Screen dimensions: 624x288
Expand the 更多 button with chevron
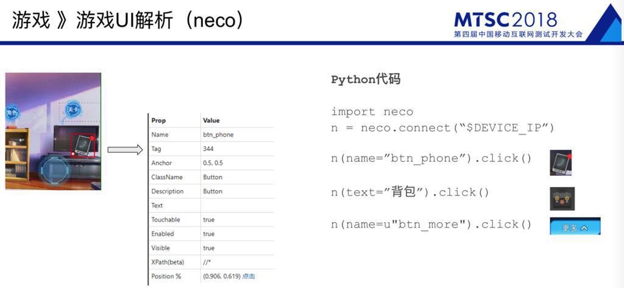coord(575,227)
